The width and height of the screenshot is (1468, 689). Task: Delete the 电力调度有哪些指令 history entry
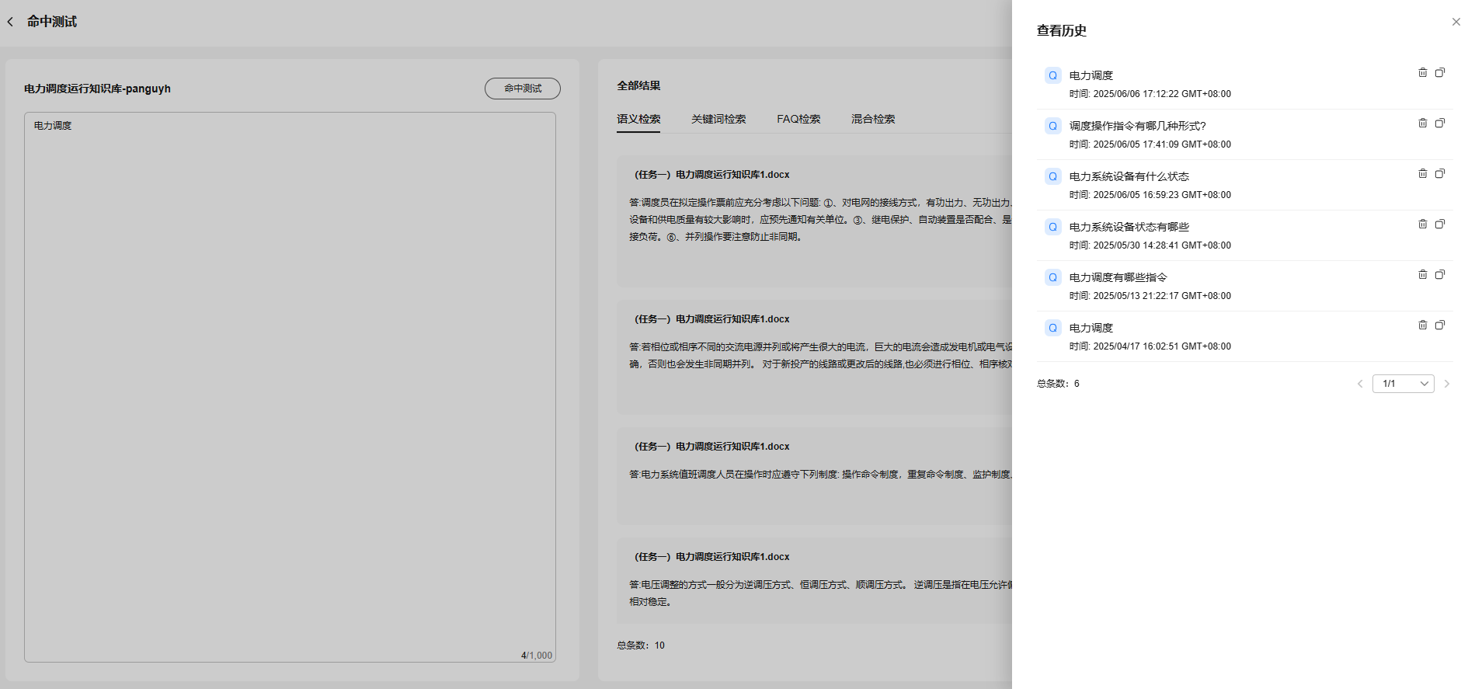pyautogui.click(x=1422, y=274)
